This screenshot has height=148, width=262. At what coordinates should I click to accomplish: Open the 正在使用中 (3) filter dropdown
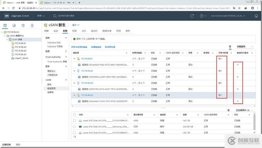[x=244, y=110]
